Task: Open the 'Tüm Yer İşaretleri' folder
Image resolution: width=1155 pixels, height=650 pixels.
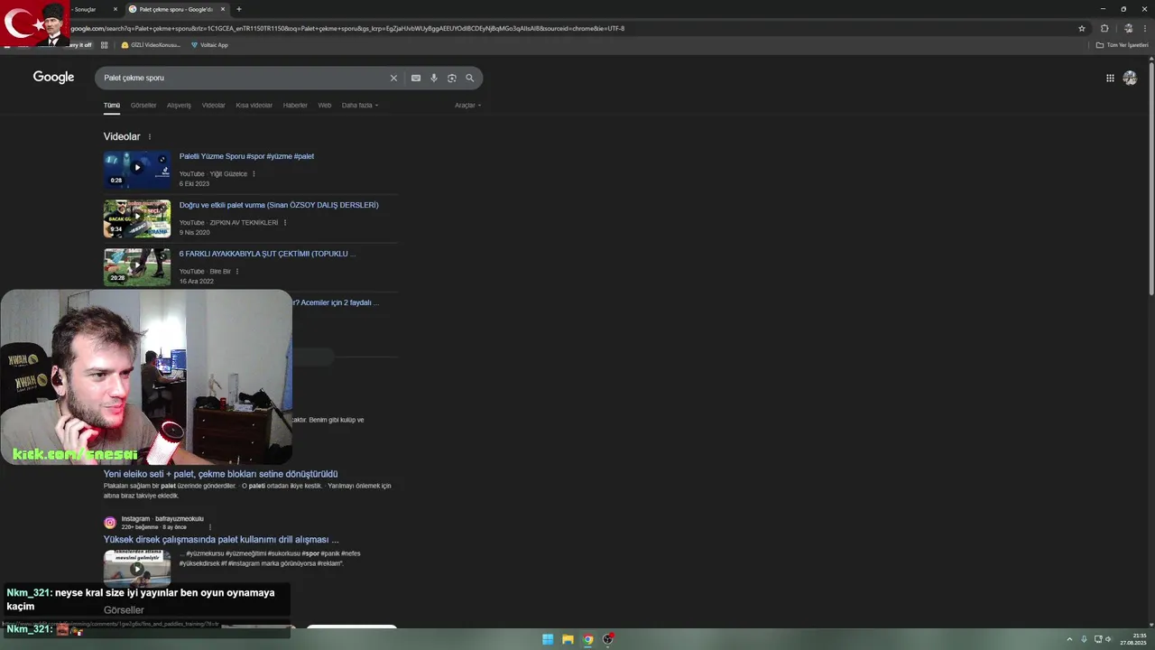Action: coord(1123,44)
